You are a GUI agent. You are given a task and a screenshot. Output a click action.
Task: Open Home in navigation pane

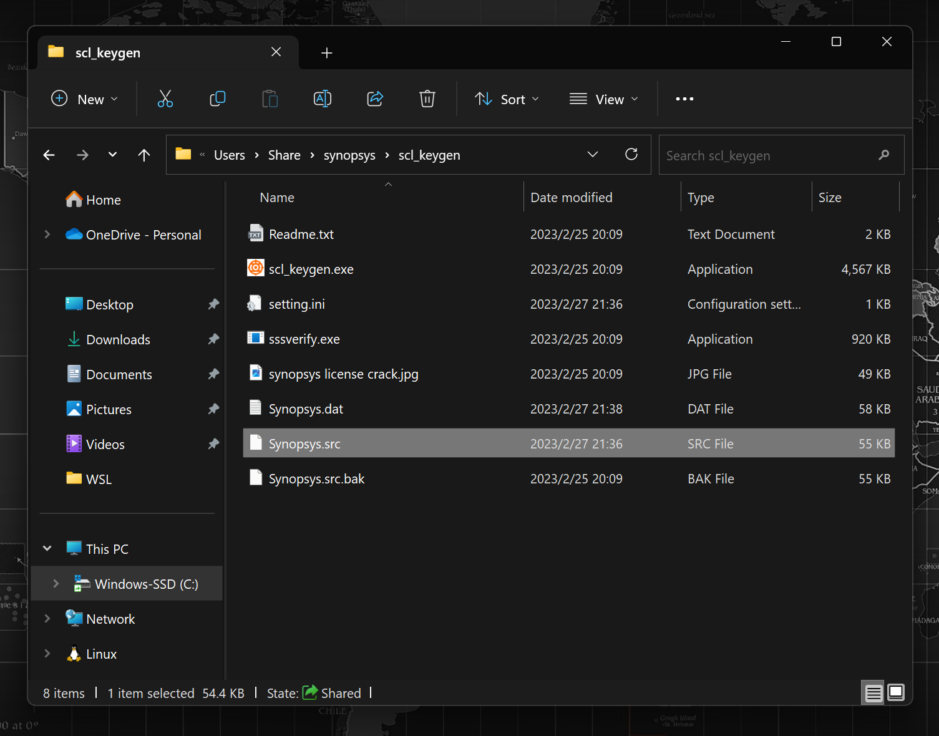click(x=103, y=200)
